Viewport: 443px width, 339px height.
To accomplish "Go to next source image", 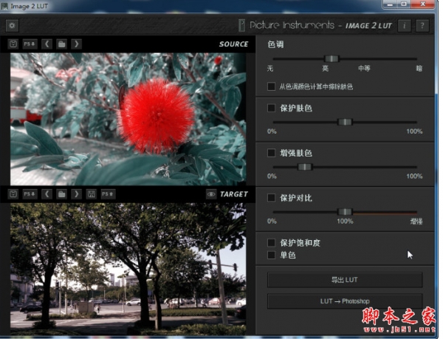I will pyautogui.click(x=77, y=44).
